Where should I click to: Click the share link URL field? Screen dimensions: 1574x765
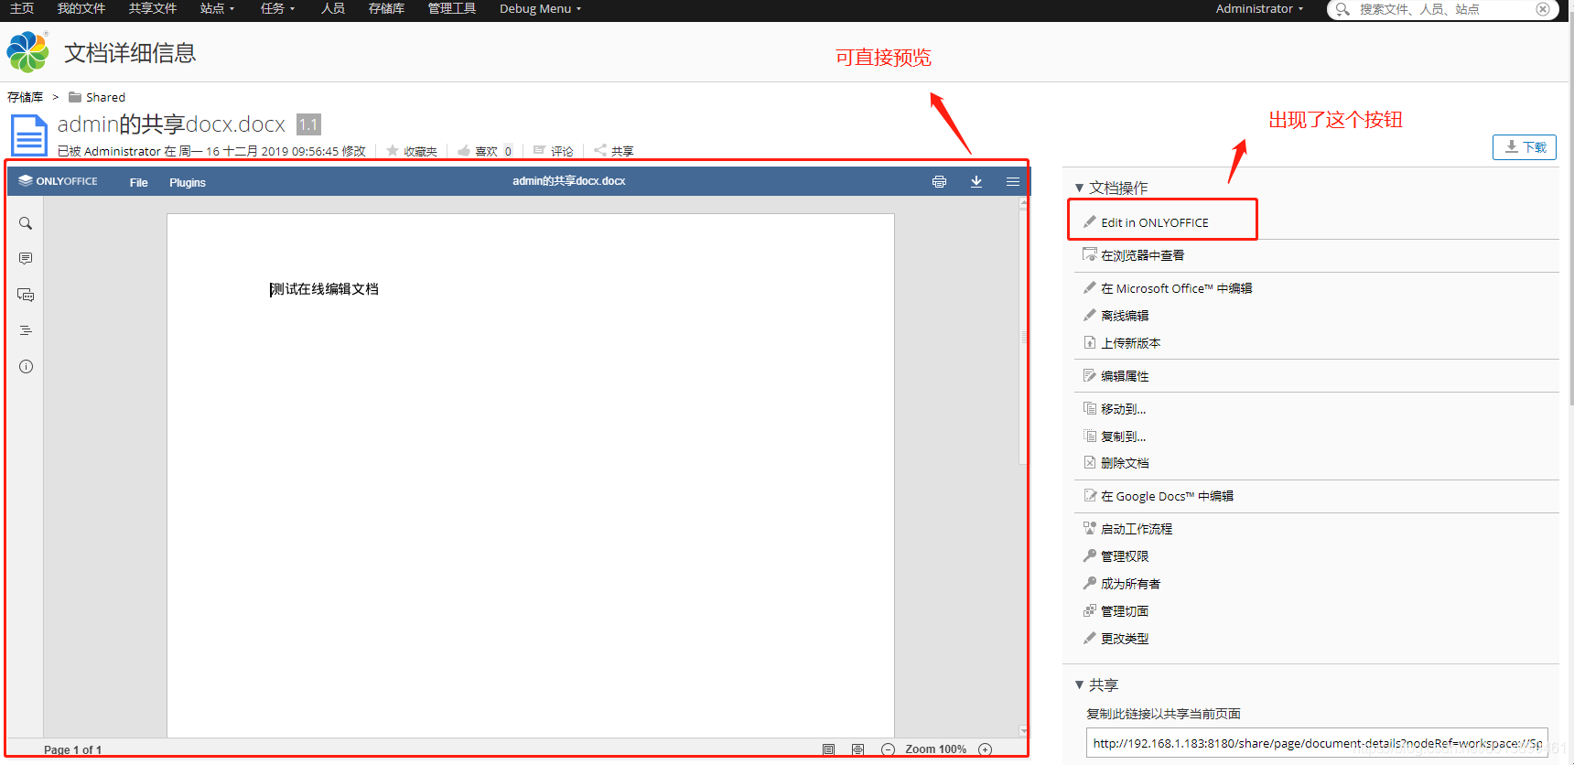pyautogui.click(x=1317, y=743)
